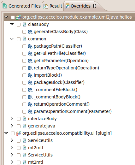Collapse the classBody tree node
Image resolution: width=135 pixels, height=165 pixels.
click(x=12, y=24)
